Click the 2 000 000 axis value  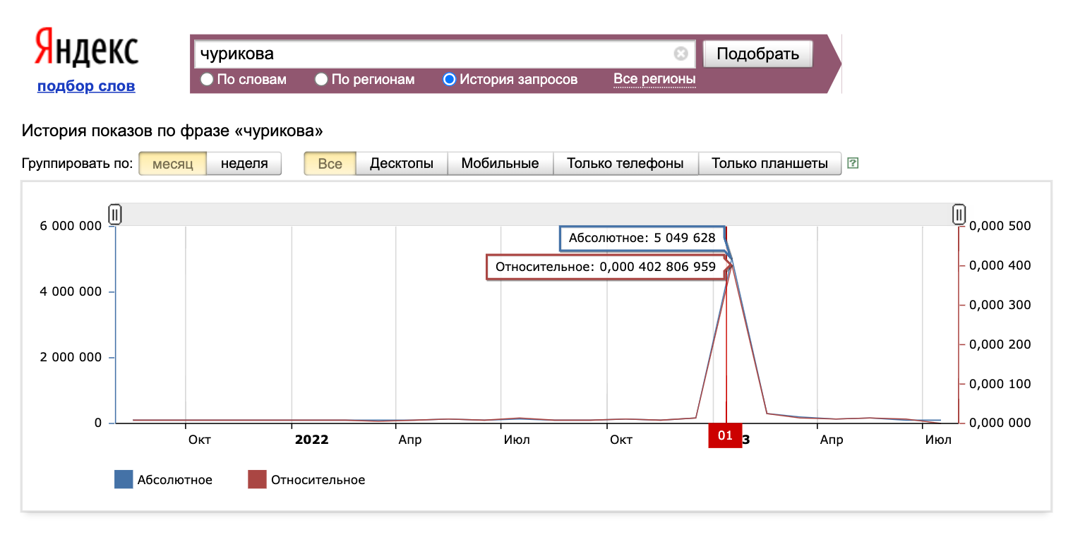71,357
